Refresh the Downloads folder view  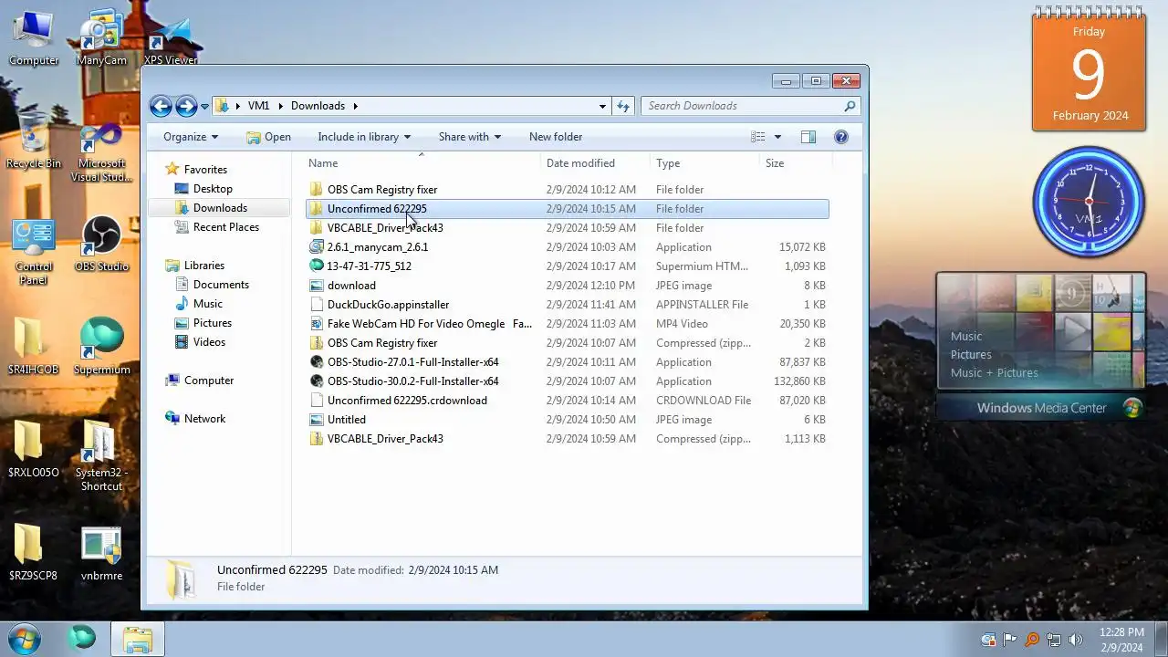(x=623, y=106)
